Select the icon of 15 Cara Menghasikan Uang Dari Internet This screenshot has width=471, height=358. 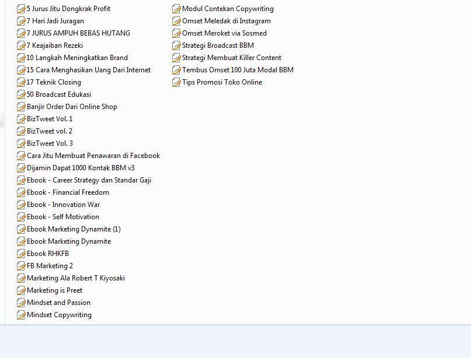[21, 70]
